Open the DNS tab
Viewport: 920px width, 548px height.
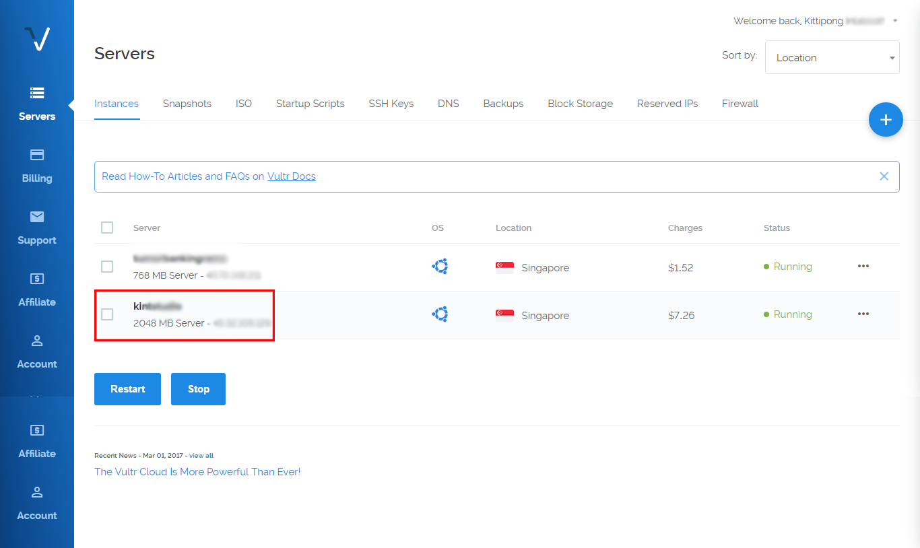click(x=449, y=104)
